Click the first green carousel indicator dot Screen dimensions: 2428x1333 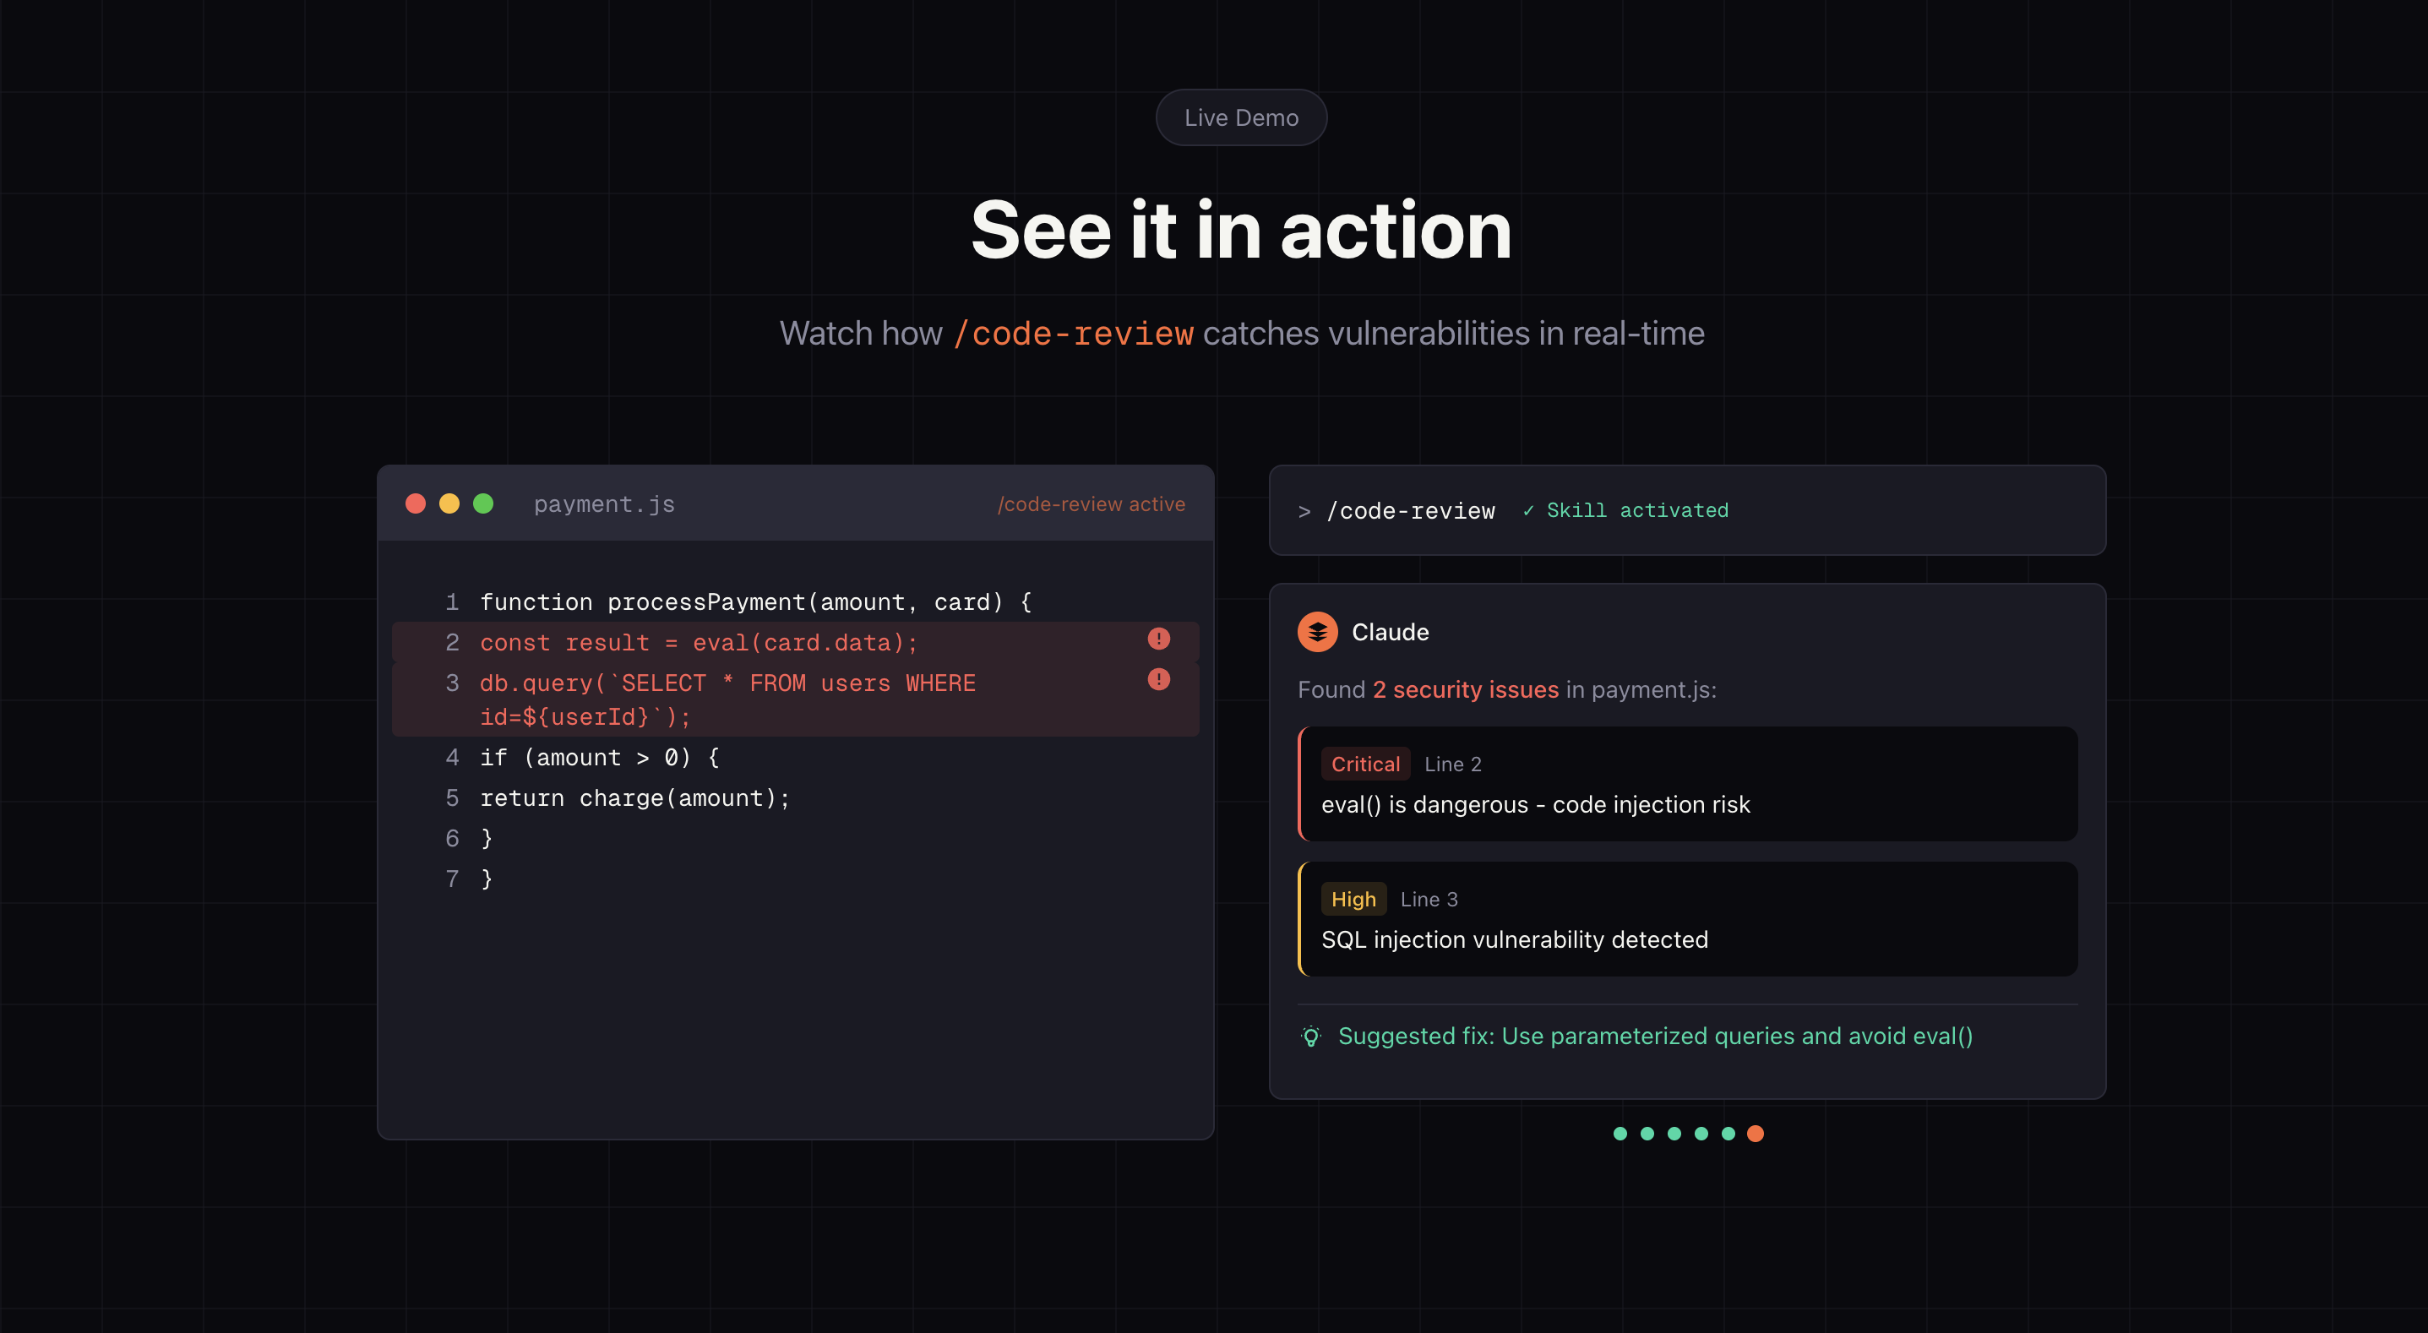point(1620,1133)
